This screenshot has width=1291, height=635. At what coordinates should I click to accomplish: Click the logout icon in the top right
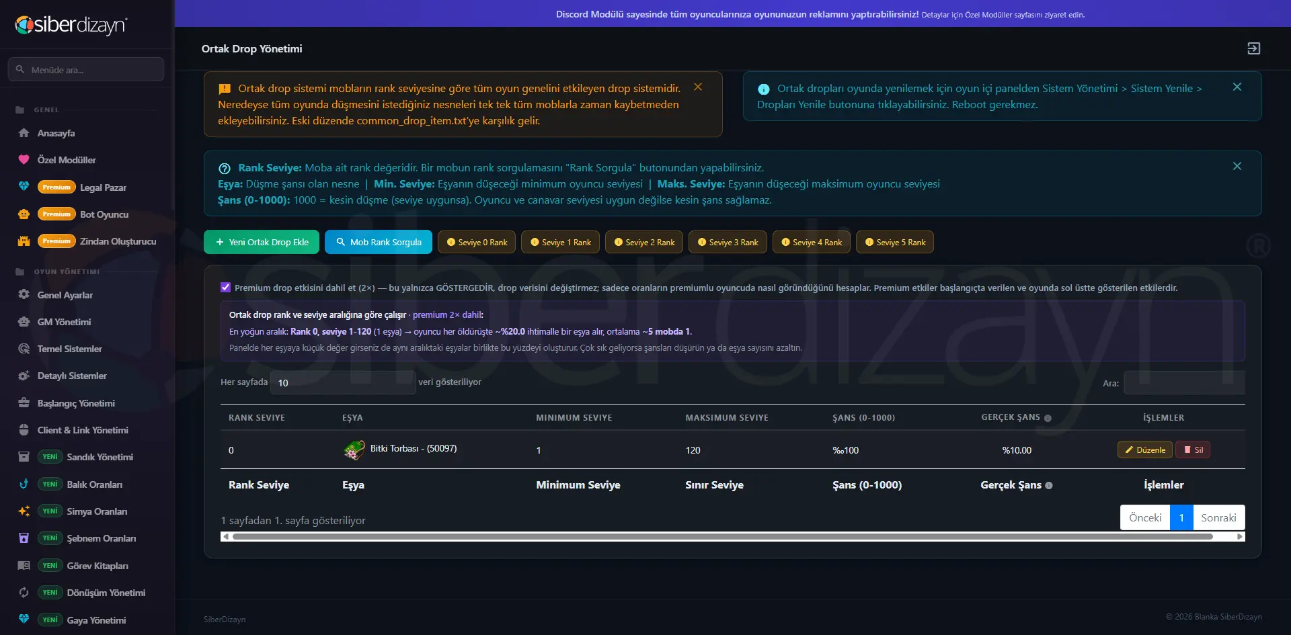1253,48
